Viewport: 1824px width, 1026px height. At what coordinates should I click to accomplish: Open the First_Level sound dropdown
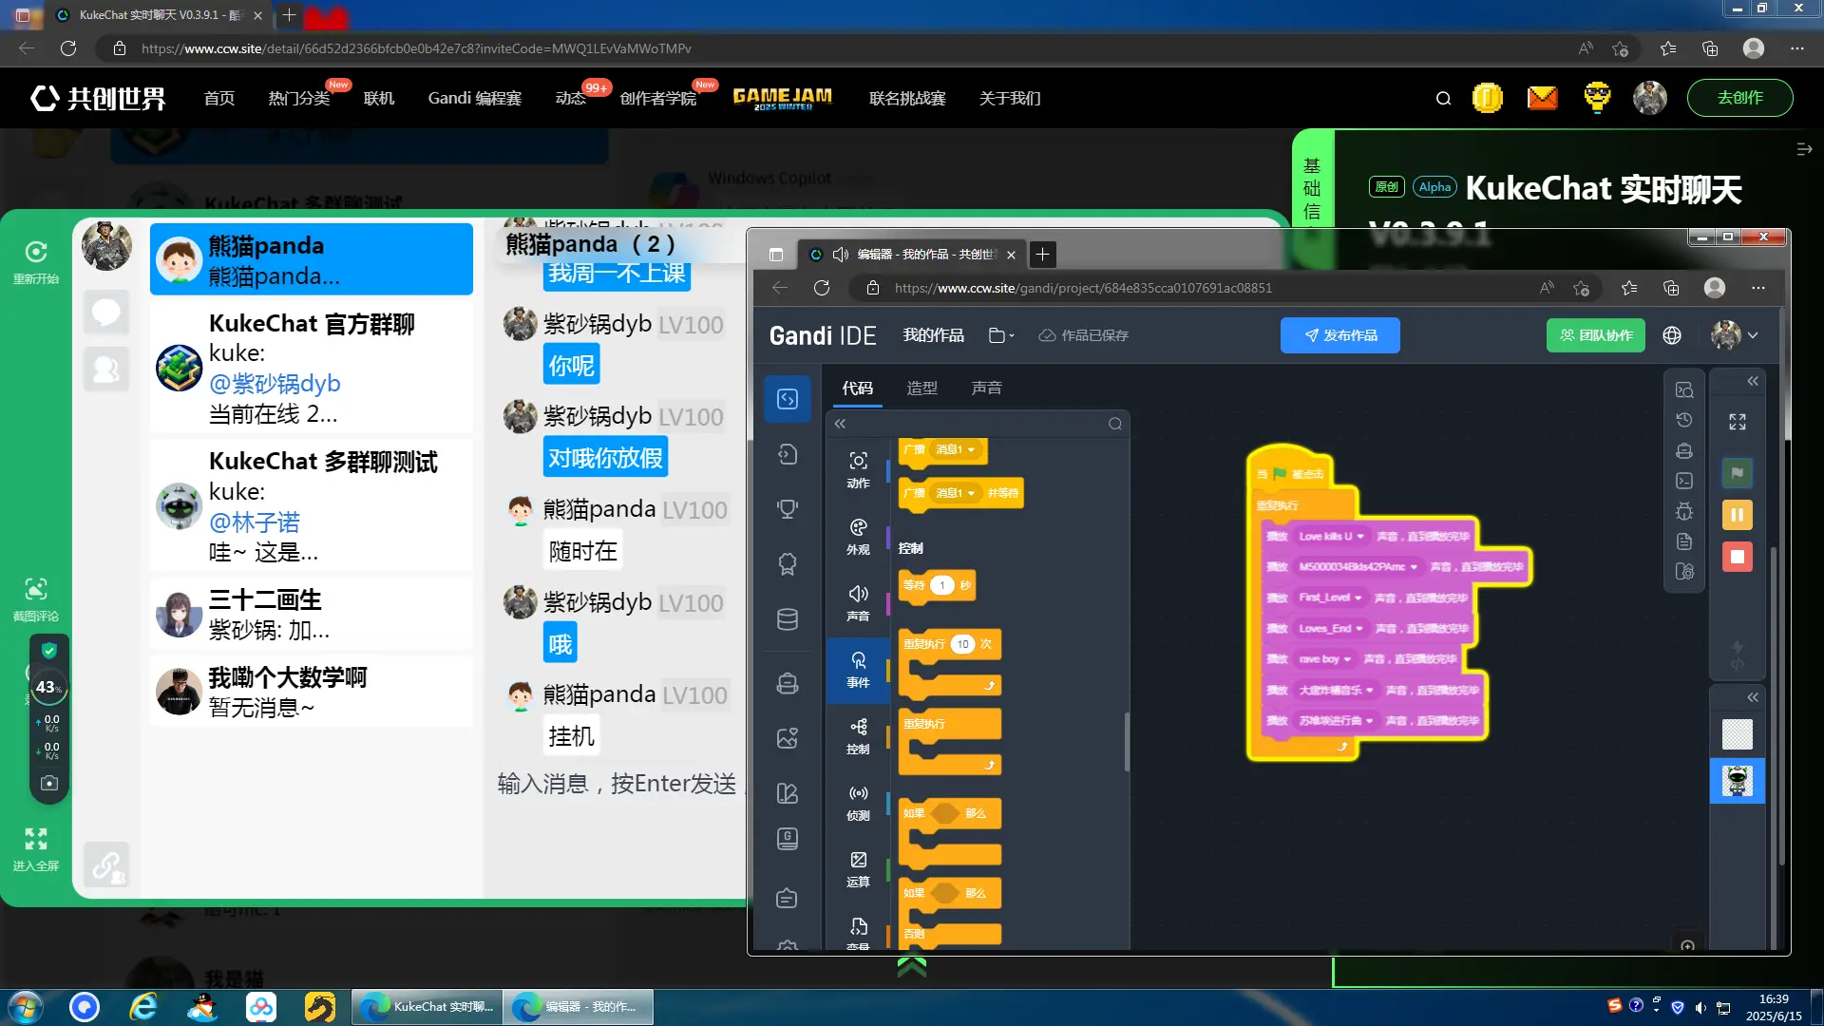click(1330, 598)
